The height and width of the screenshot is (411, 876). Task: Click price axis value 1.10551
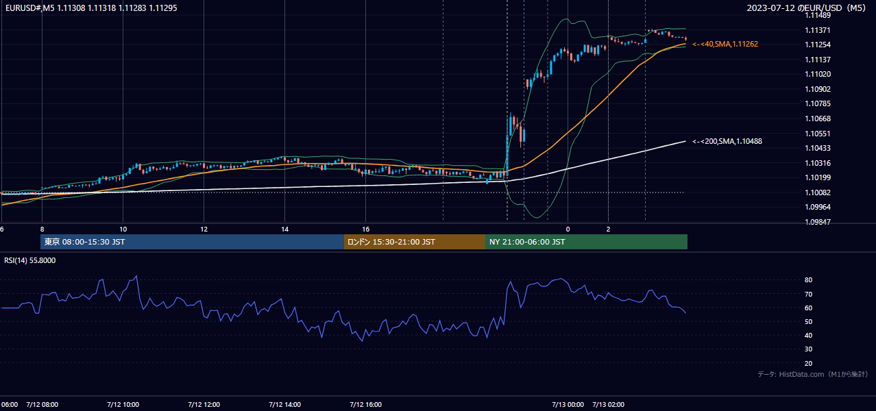[818, 134]
